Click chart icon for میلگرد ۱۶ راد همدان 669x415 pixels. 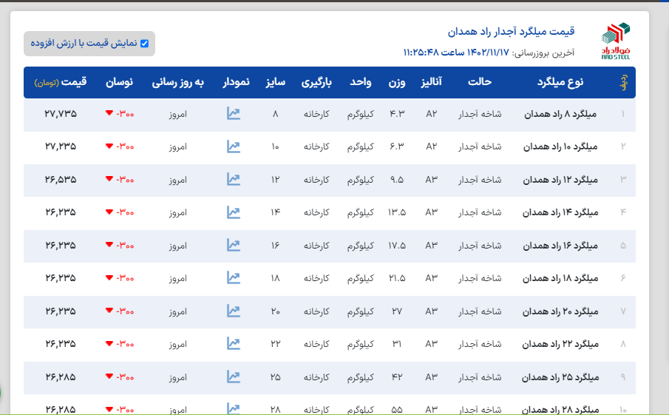tap(234, 245)
